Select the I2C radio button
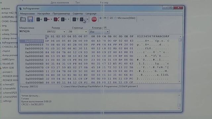 coord(108,18)
